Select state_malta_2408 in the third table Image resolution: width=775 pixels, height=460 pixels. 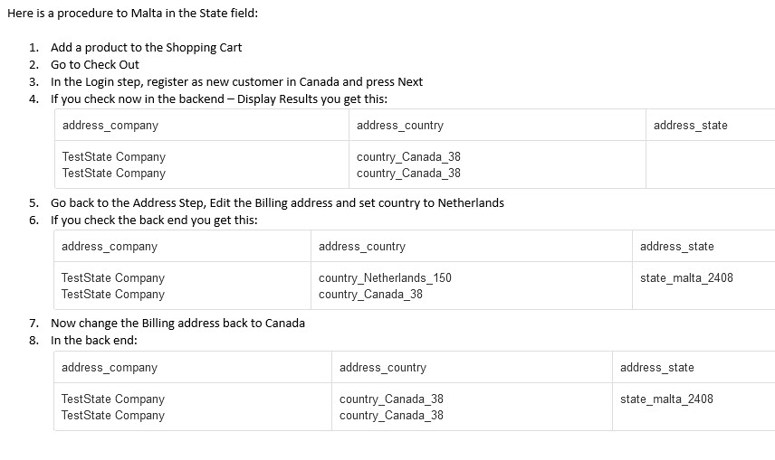point(666,399)
